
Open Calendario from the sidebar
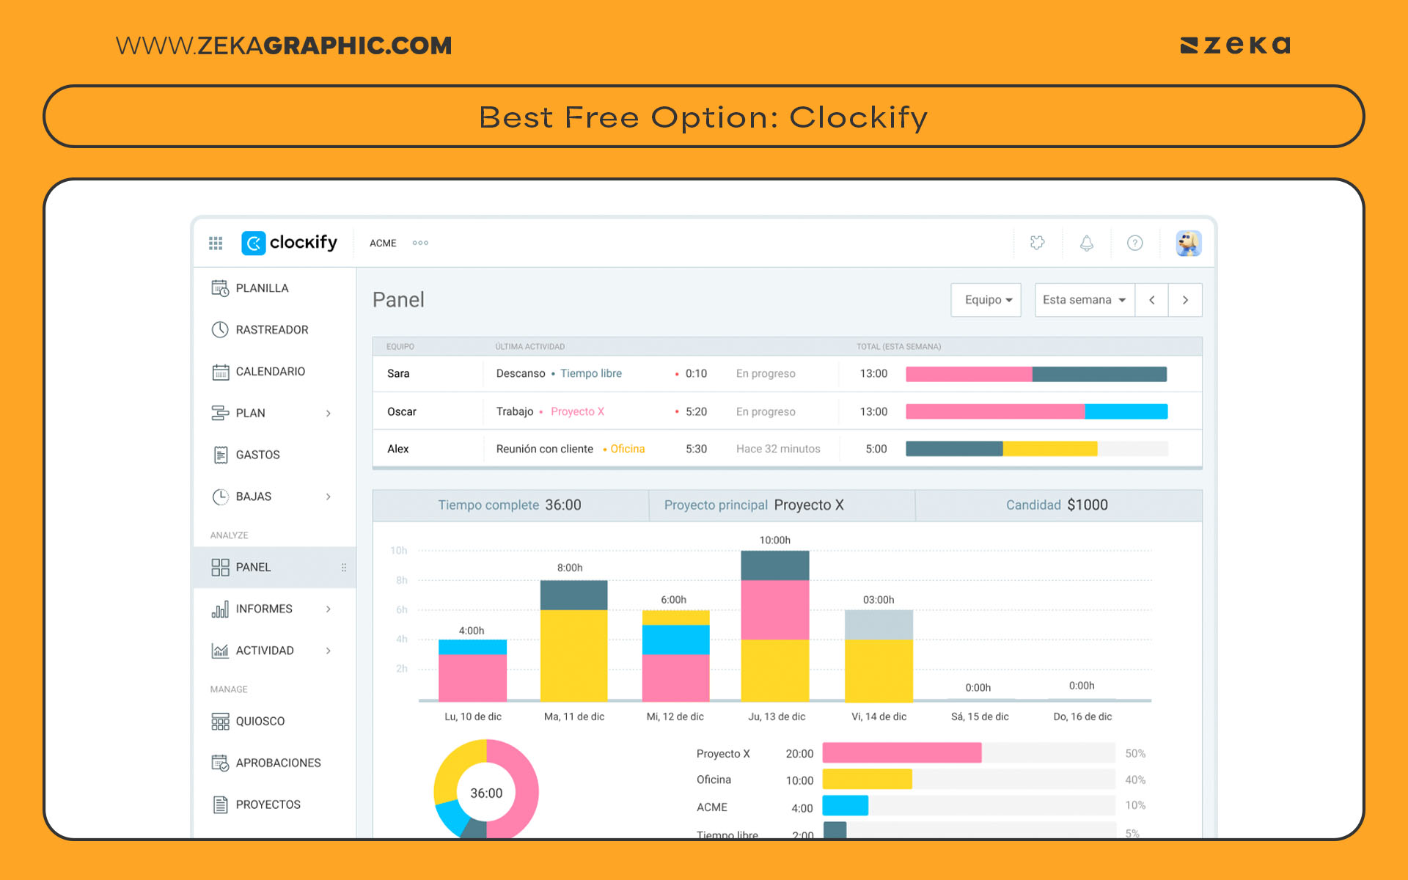270,371
